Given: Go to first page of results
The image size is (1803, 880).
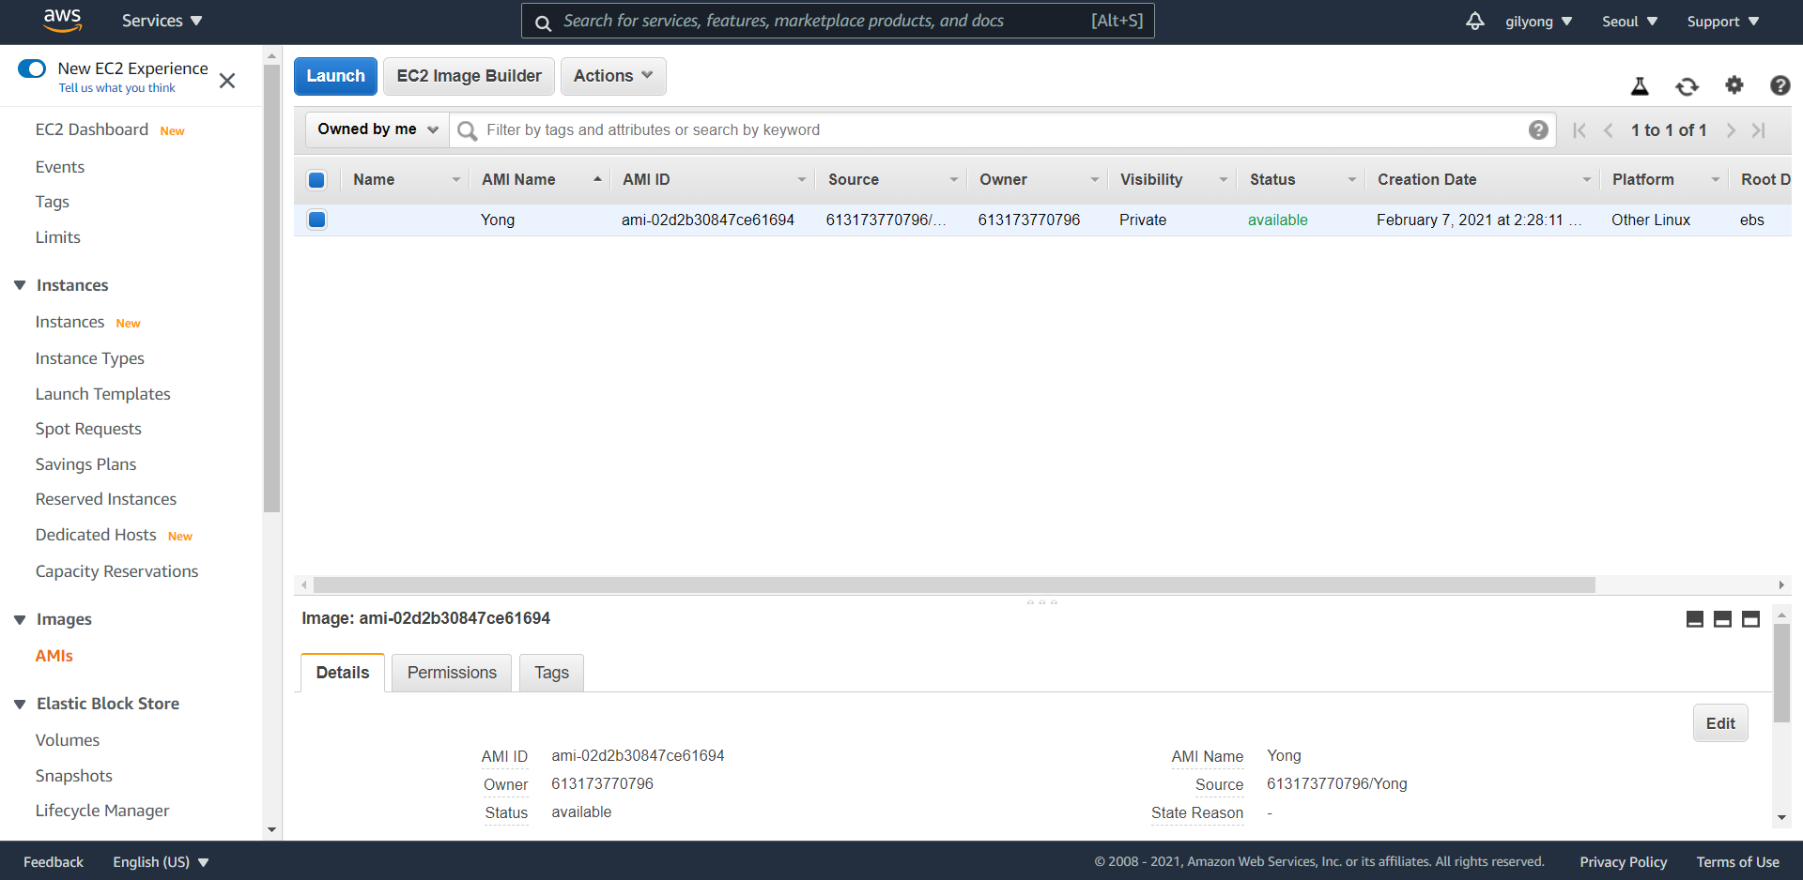Looking at the screenshot, I should click(1580, 130).
